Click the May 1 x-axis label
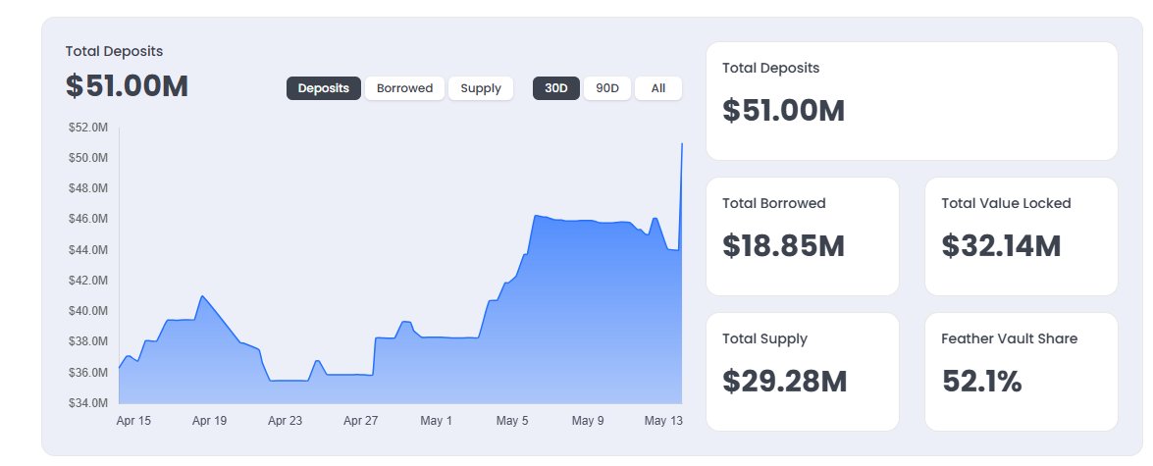The width and height of the screenshot is (1153, 466). (436, 421)
